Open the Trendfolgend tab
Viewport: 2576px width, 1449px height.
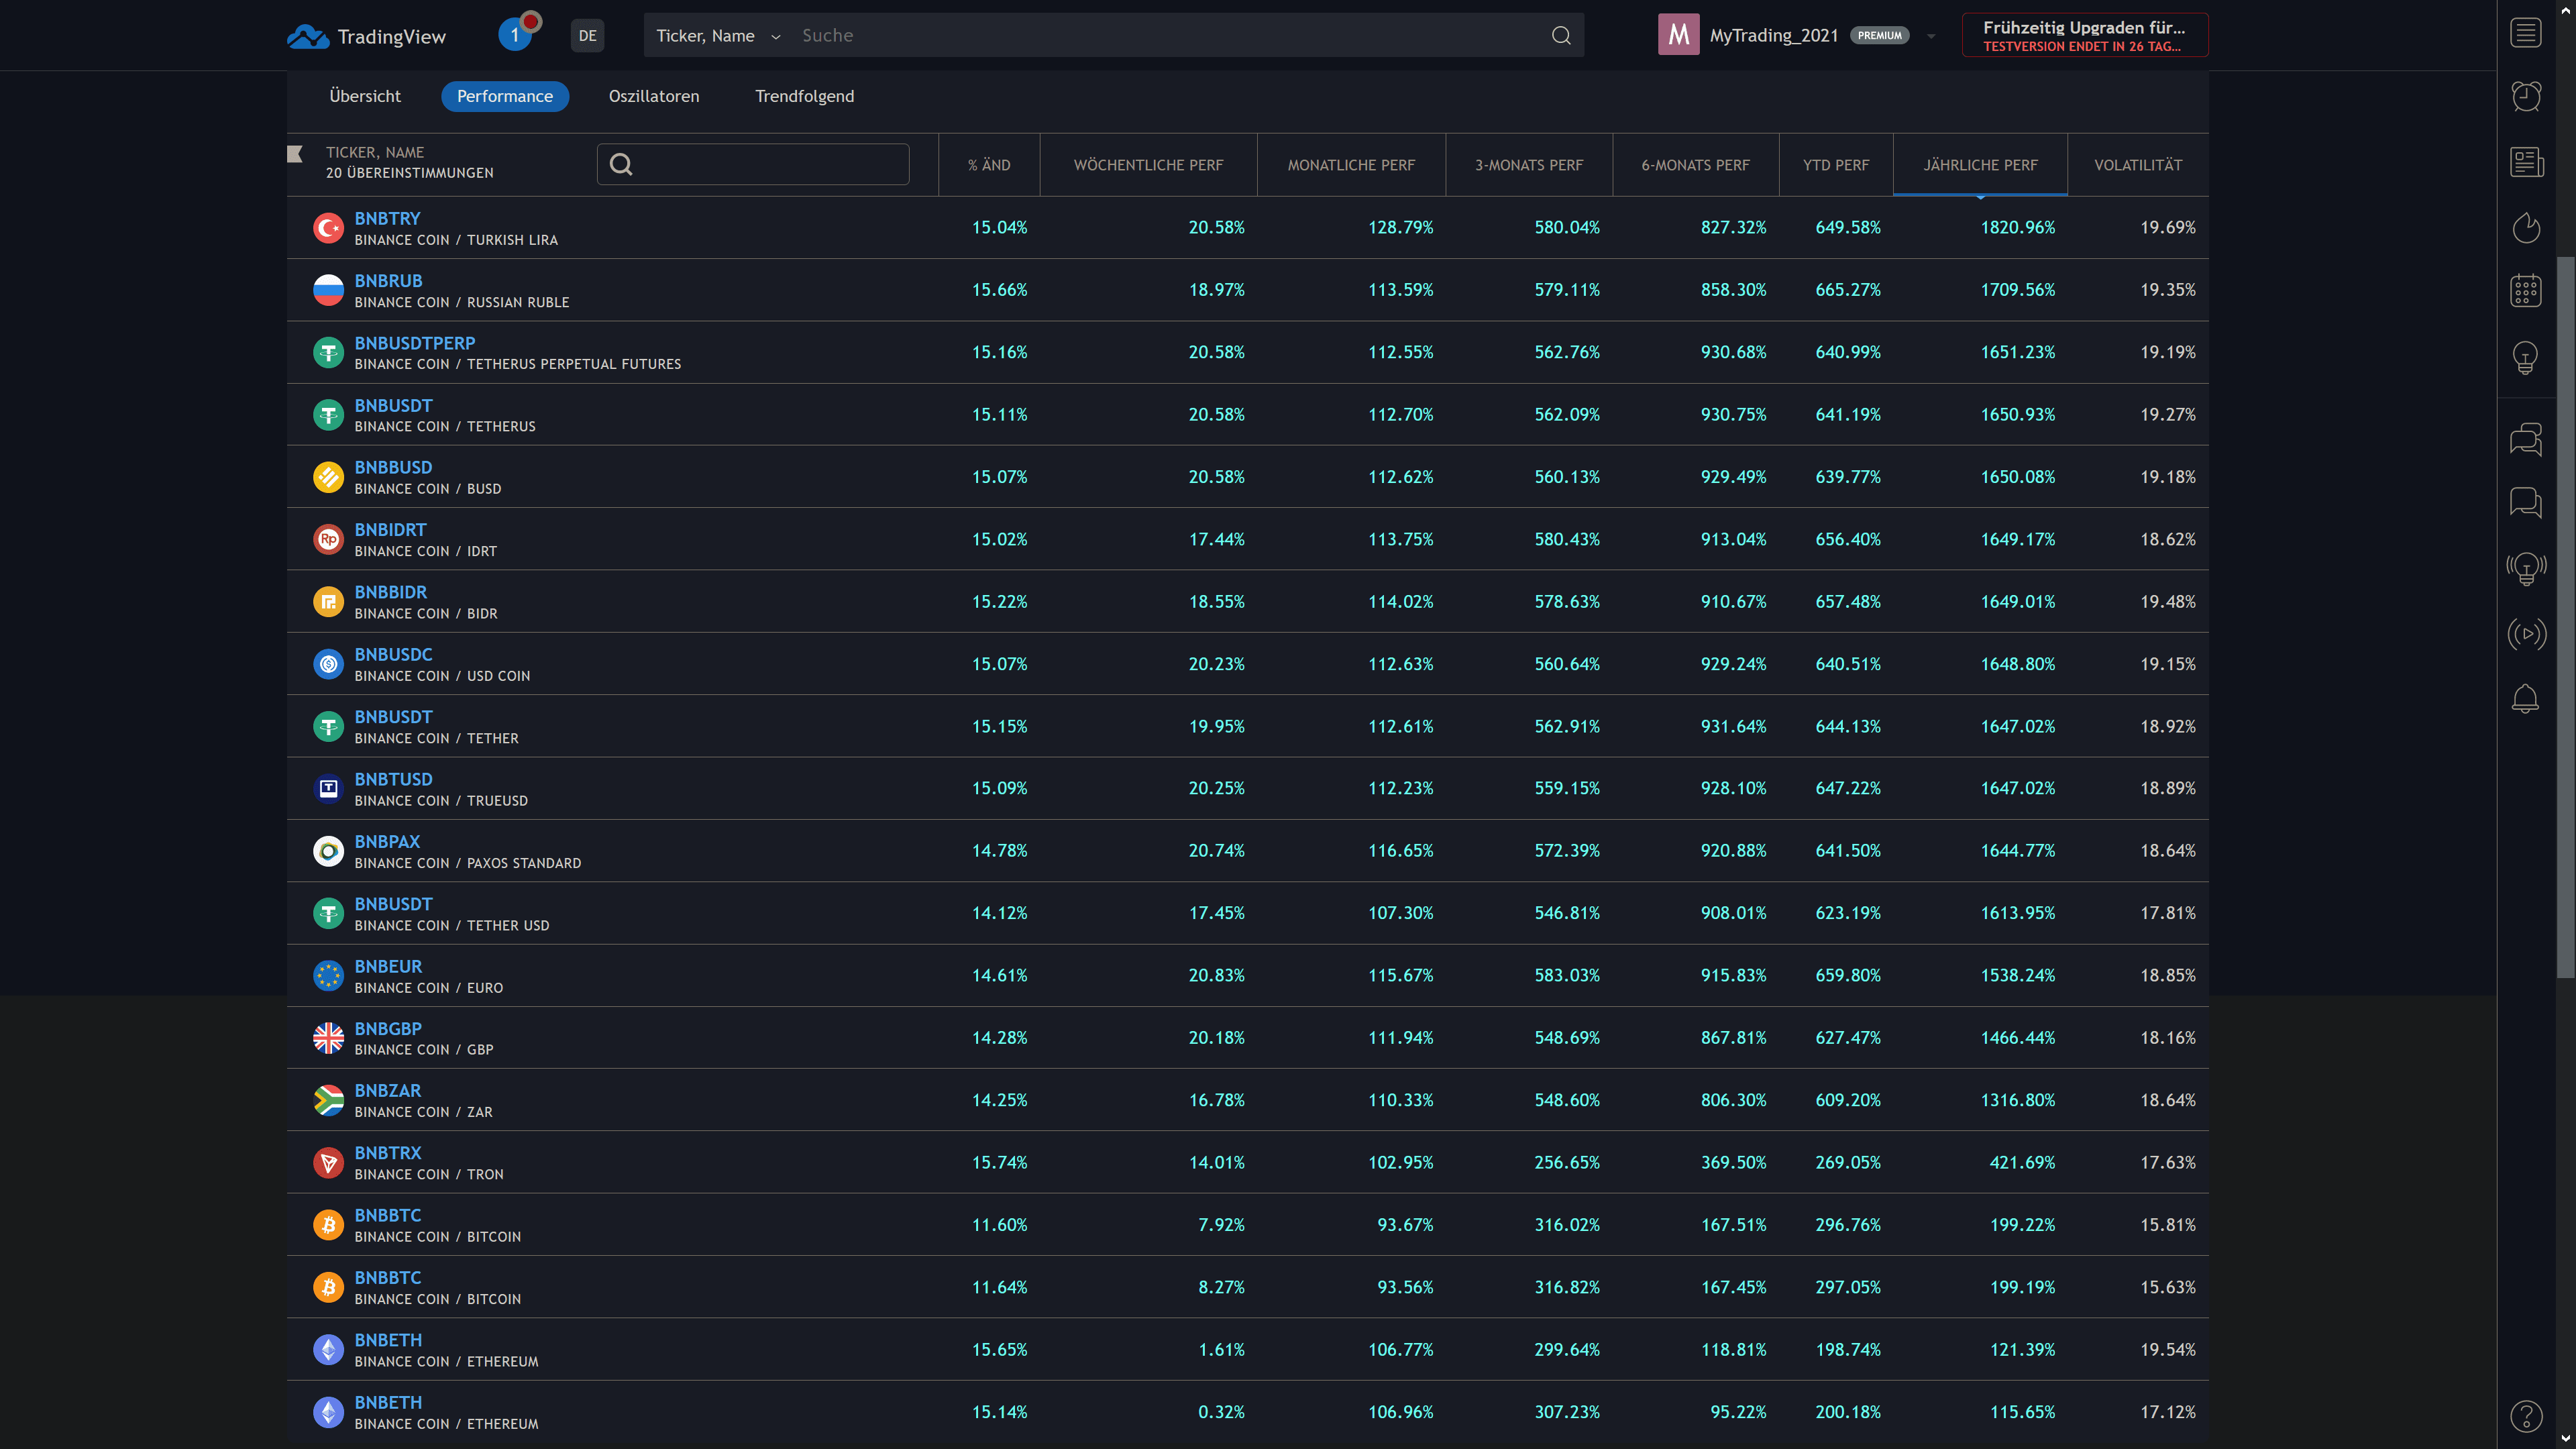pyautogui.click(x=804, y=96)
